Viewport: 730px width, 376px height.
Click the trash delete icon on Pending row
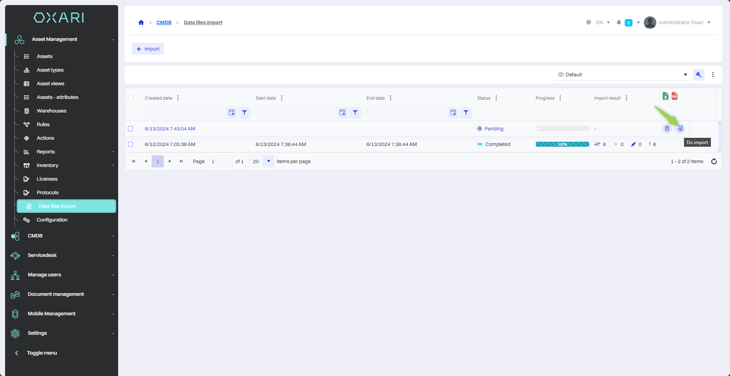coord(667,129)
